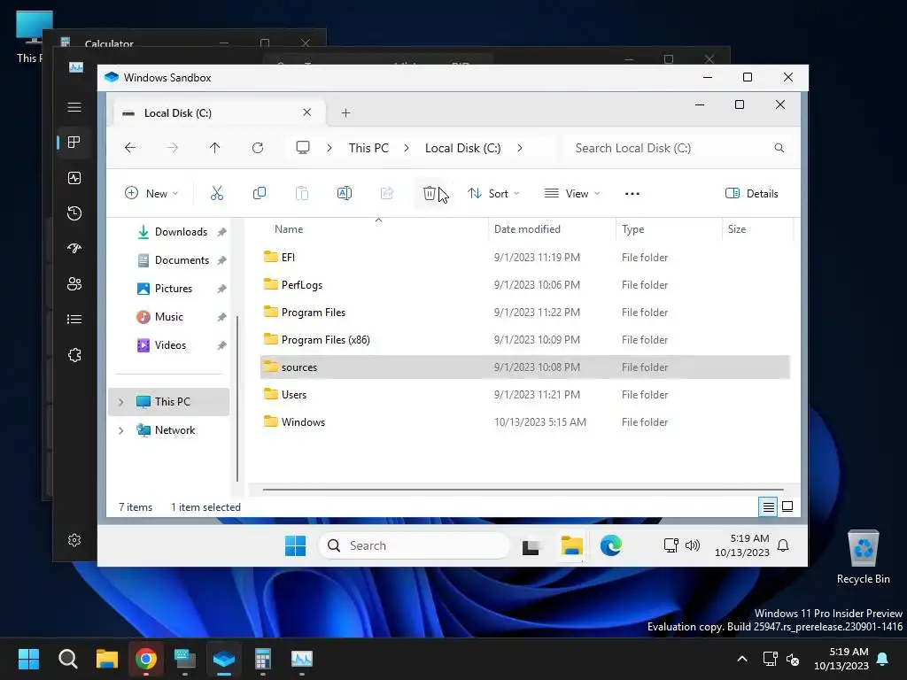Open Microsoft Edge in sandbox taskbar
Image resolution: width=907 pixels, height=680 pixels.
611,545
